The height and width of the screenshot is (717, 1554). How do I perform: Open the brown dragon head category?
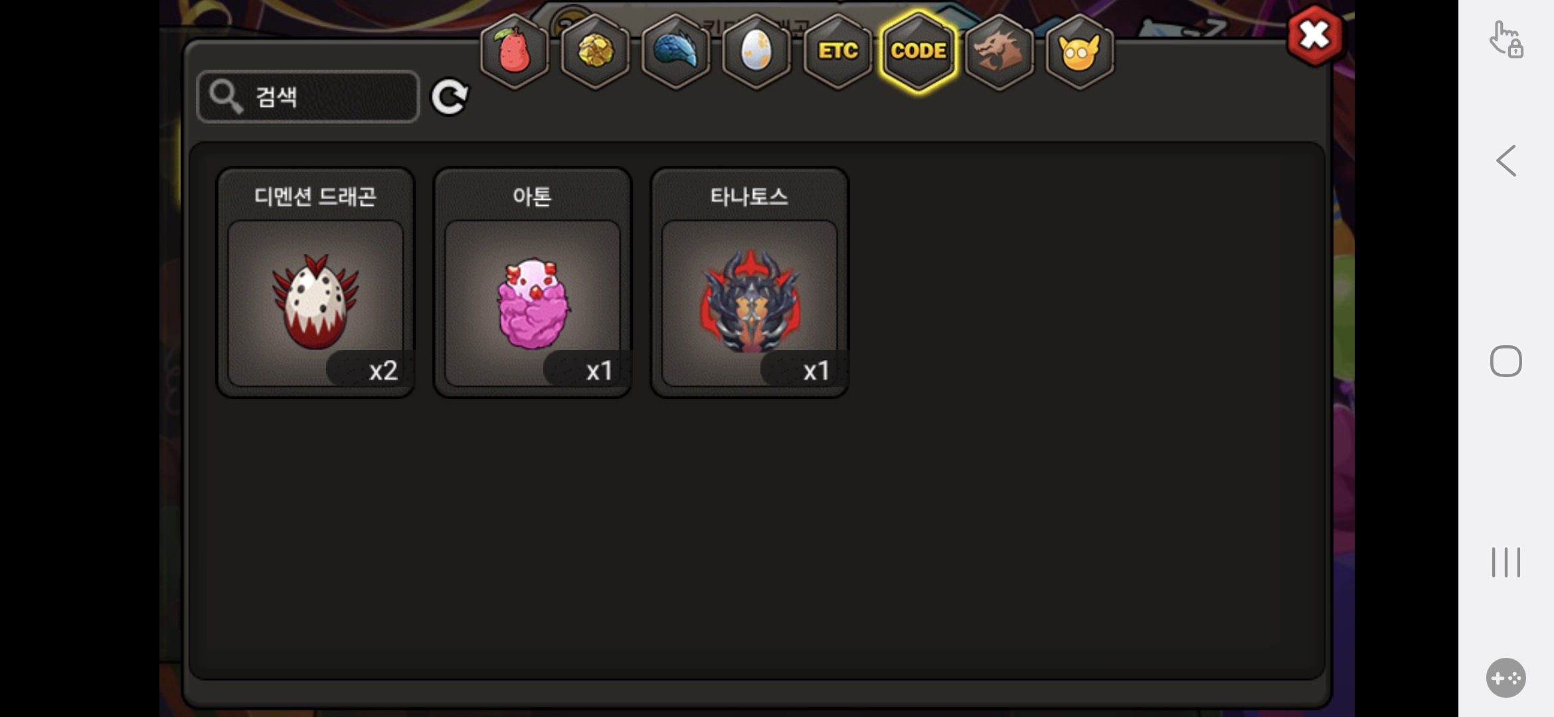tap(999, 51)
